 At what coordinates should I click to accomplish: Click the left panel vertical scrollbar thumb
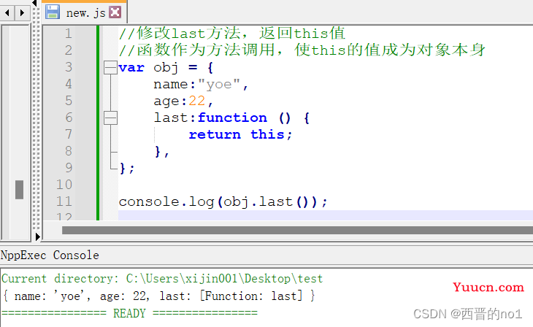point(20,190)
